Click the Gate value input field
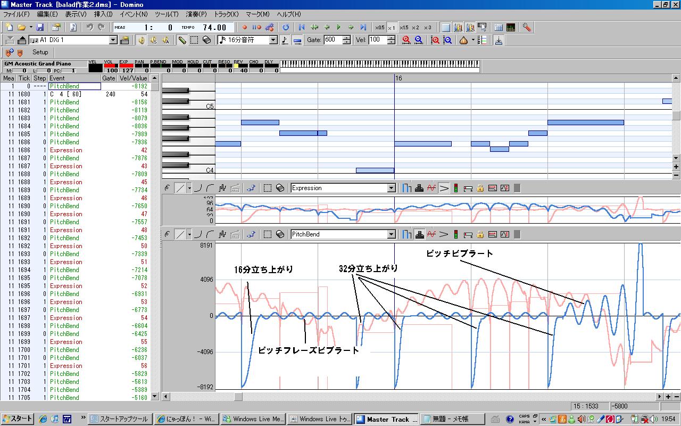This screenshot has width=681, height=426. (332, 40)
